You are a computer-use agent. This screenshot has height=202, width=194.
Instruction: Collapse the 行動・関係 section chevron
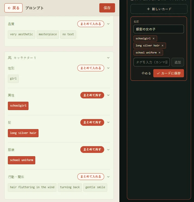(x=108, y=177)
